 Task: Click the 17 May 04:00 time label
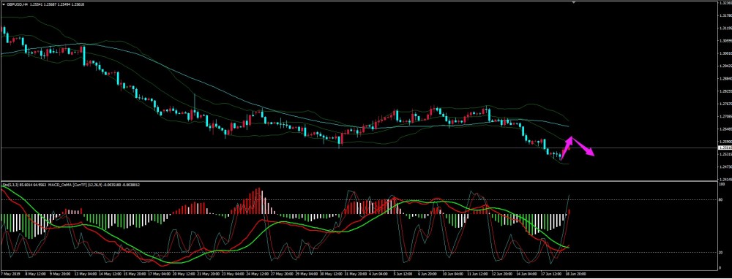point(159,274)
